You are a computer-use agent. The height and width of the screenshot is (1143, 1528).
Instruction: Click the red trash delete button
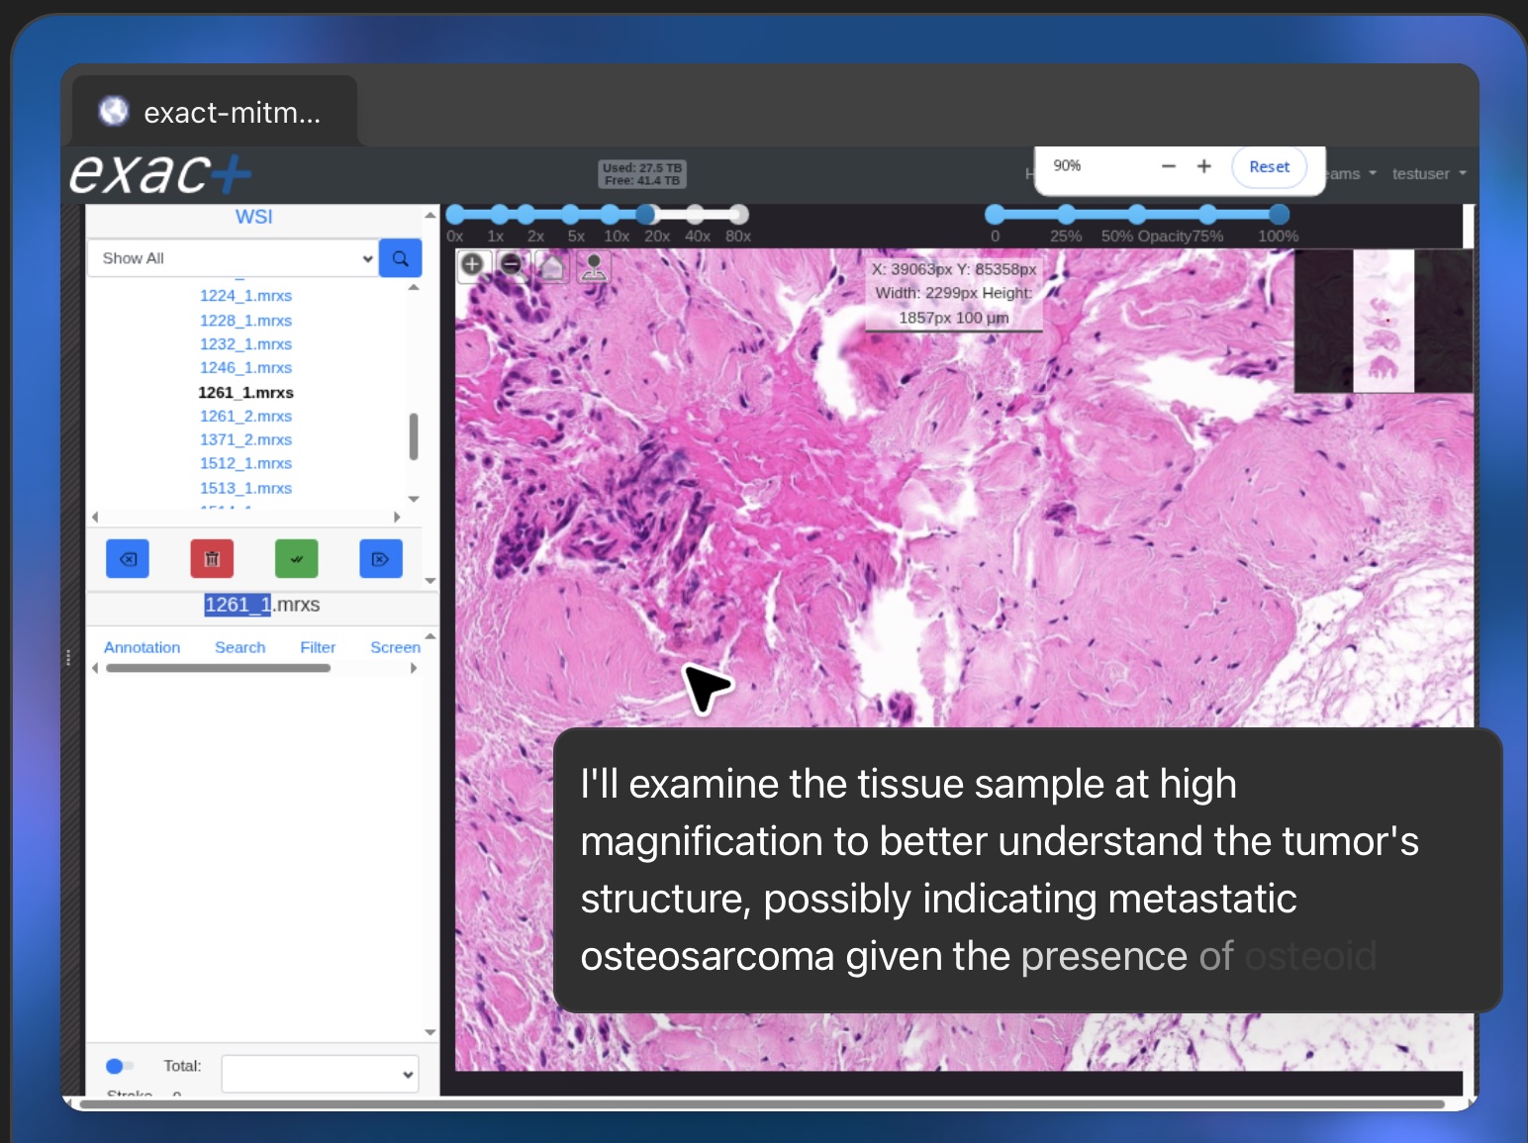(212, 558)
